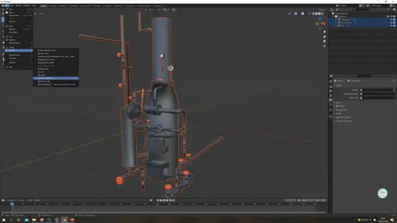Image resolution: width=397 pixels, height=223 pixels.
Task: Choose glTF 2.0 export option
Action: pos(56,78)
